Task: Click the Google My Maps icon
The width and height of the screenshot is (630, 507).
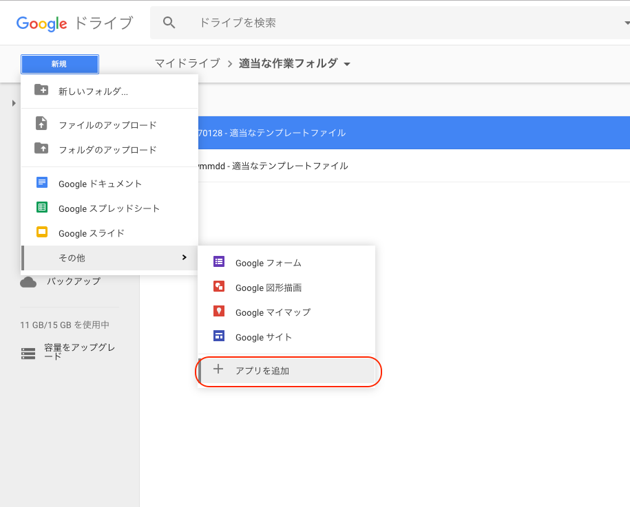Action: (219, 311)
